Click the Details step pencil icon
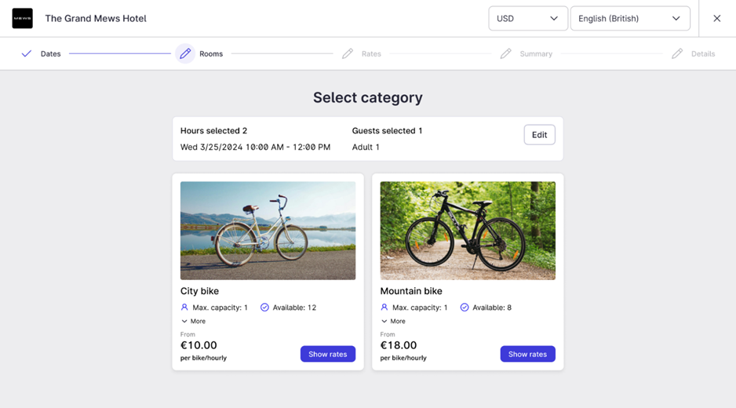Image resolution: width=736 pixels, height=408 pixels. (x=677, y=54)
